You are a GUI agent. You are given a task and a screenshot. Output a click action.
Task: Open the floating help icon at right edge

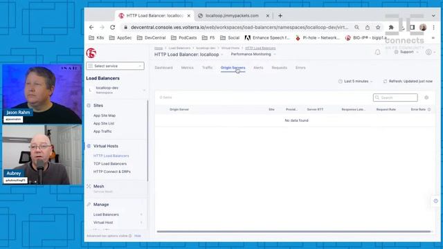[435, 201]
